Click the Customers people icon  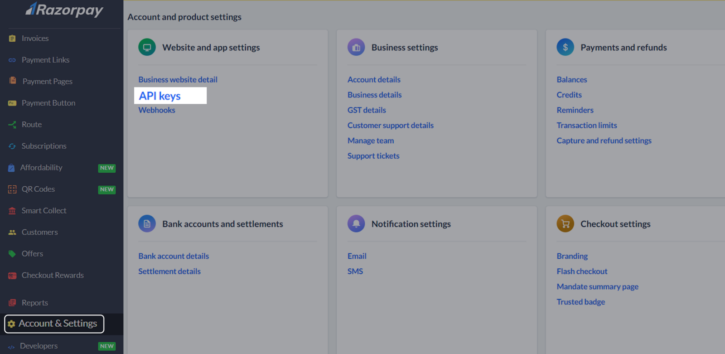[12, 232]
